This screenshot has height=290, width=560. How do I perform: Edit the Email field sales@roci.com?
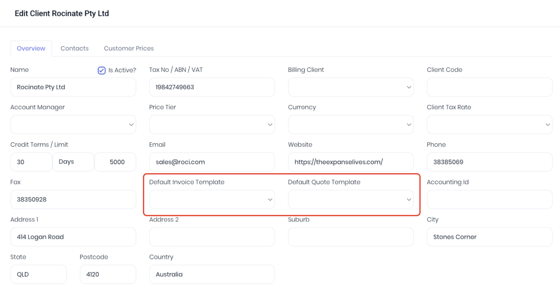point(212,162)
